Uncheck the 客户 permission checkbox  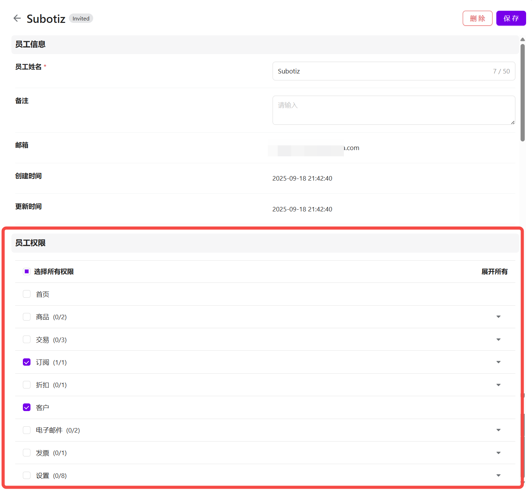[27, 407]
